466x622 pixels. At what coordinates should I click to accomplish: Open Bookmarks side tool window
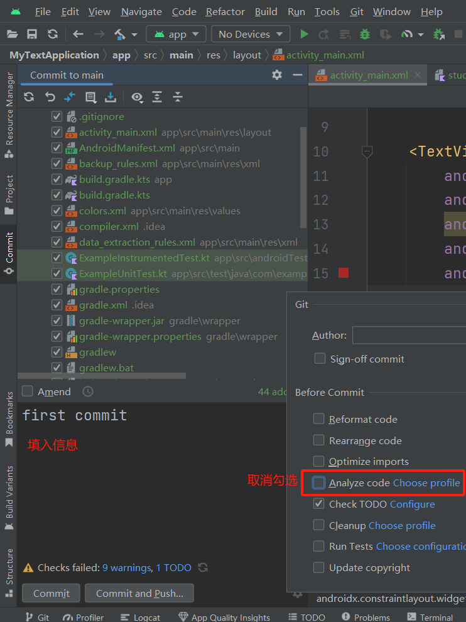pos(9,419)
